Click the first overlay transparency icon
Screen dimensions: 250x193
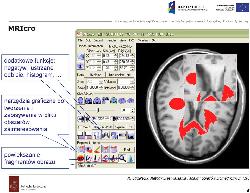pos(80,135)
